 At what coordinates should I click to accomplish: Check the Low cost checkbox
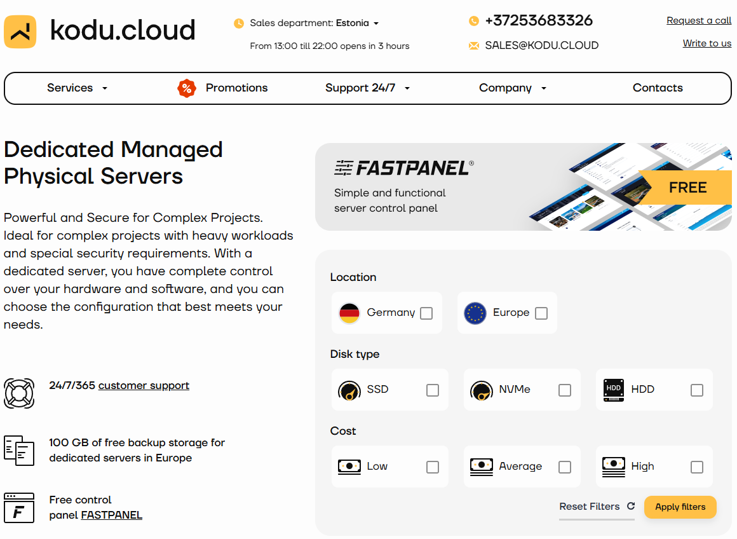pyautogui.click(x=433, y=467)
